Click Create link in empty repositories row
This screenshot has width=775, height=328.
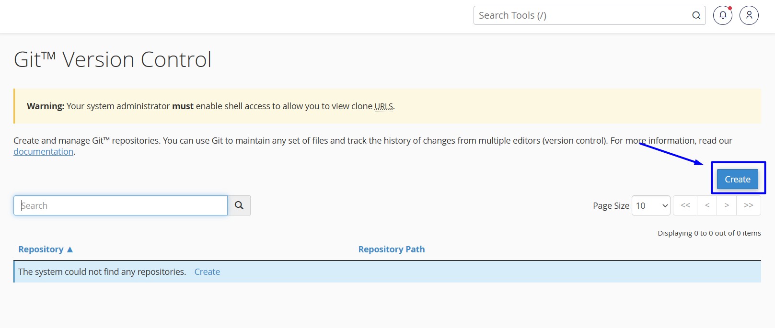pyautogui.click(x=207, y=271)
